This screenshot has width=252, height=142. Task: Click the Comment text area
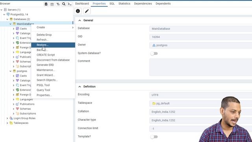[200, 67]
